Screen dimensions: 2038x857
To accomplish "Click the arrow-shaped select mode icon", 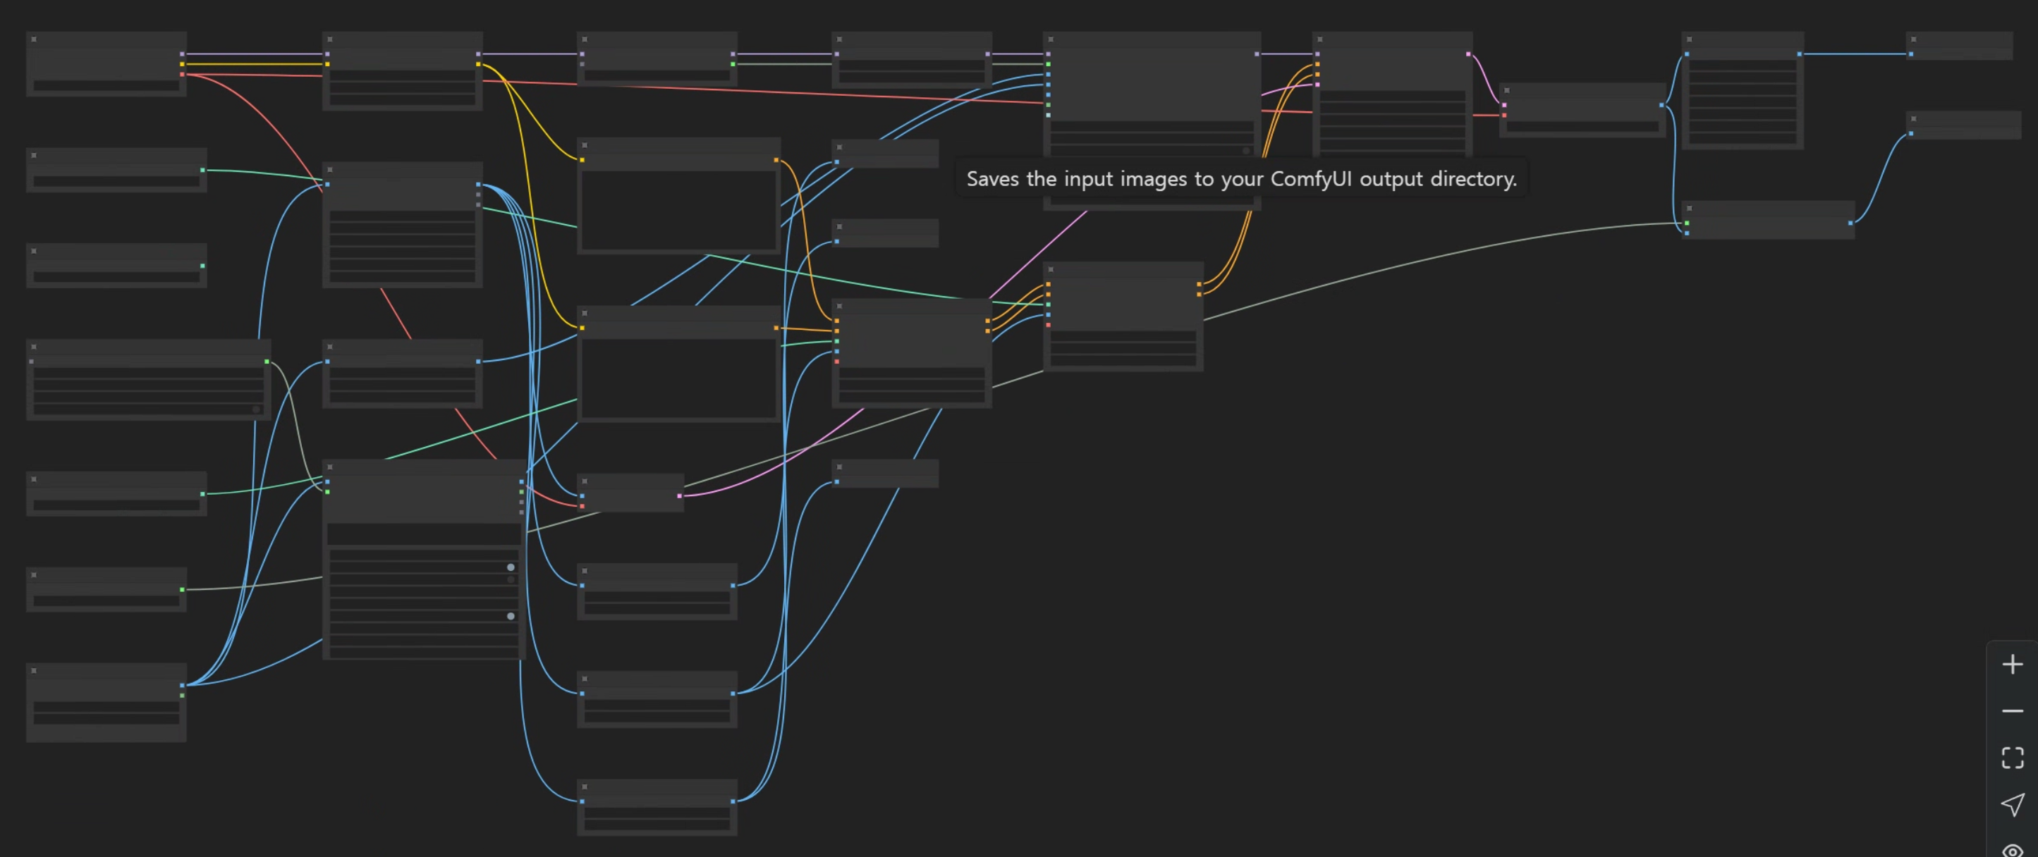I will [x=2012, y=805].
